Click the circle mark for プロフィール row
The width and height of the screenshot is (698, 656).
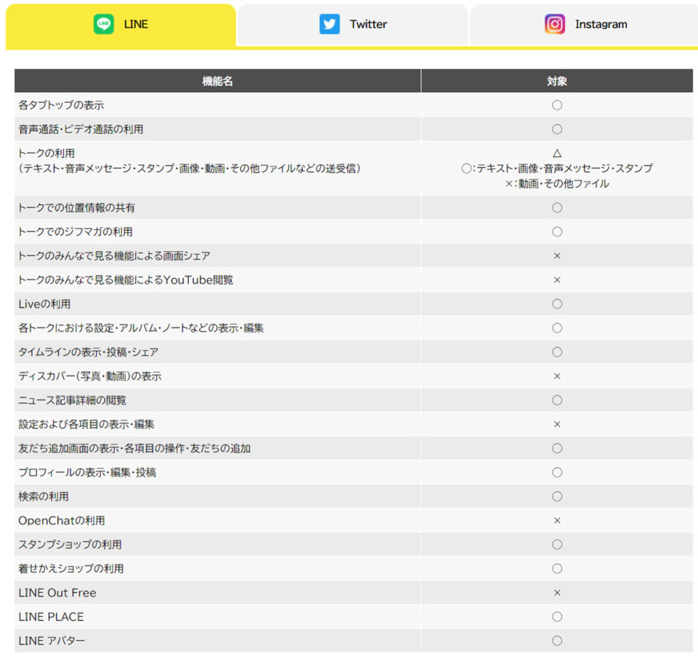click(x=557, y=472)
